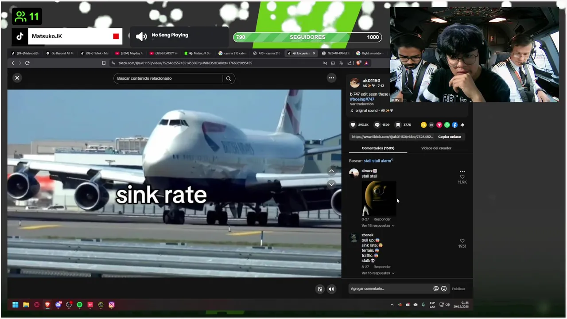This screenshot has width=567, height=319.
Task: Switch to the 'Go Beyond All M' tab
Action: [59, 53]
